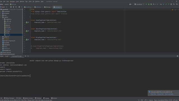
Task: Open the File menu
Action: coord(1,1)
